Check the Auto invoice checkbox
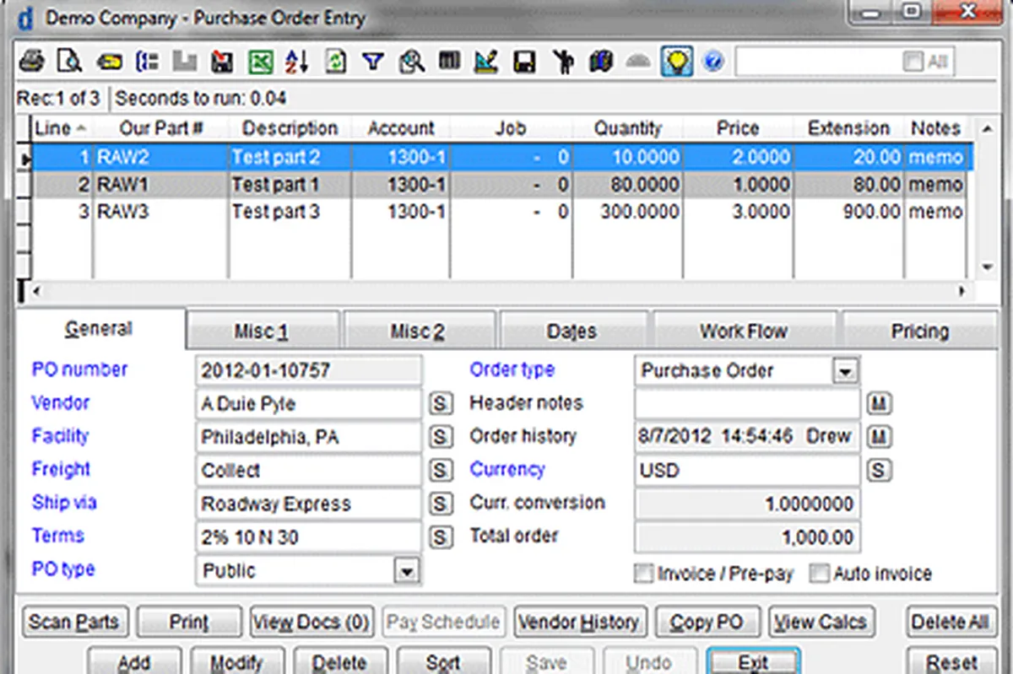 click(x=819, y=574)
